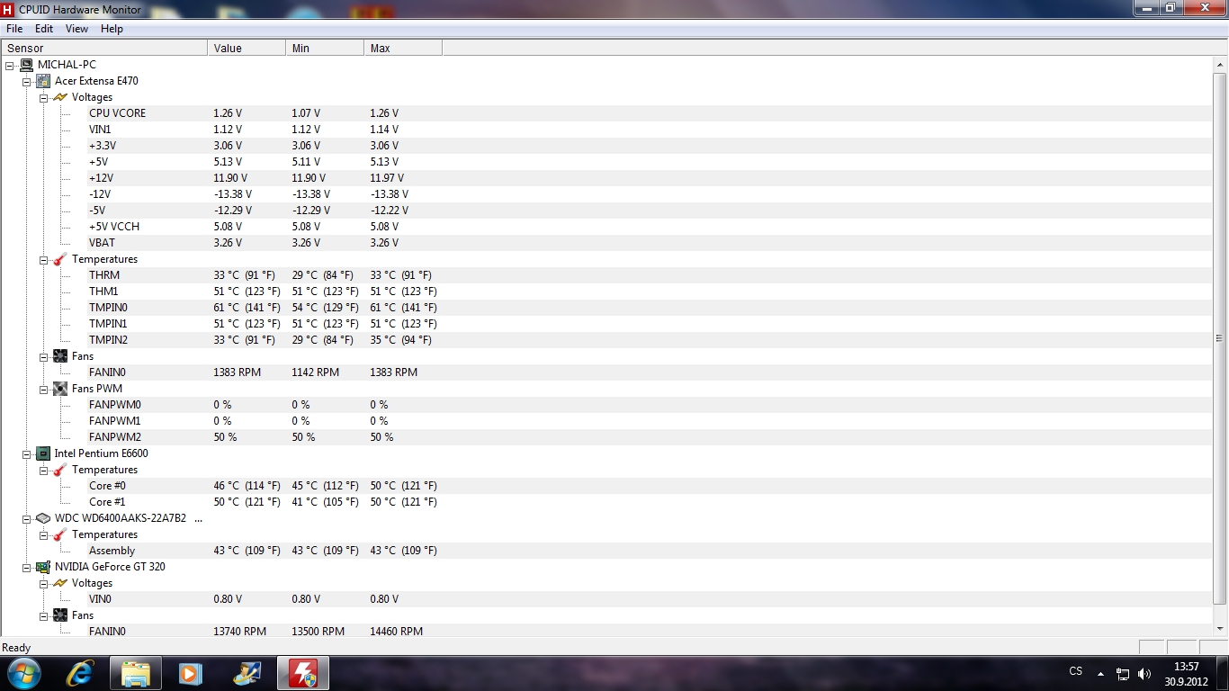Click the WDC Temperatures thermometer icon
1229x691 pixels.
(60, 534)
